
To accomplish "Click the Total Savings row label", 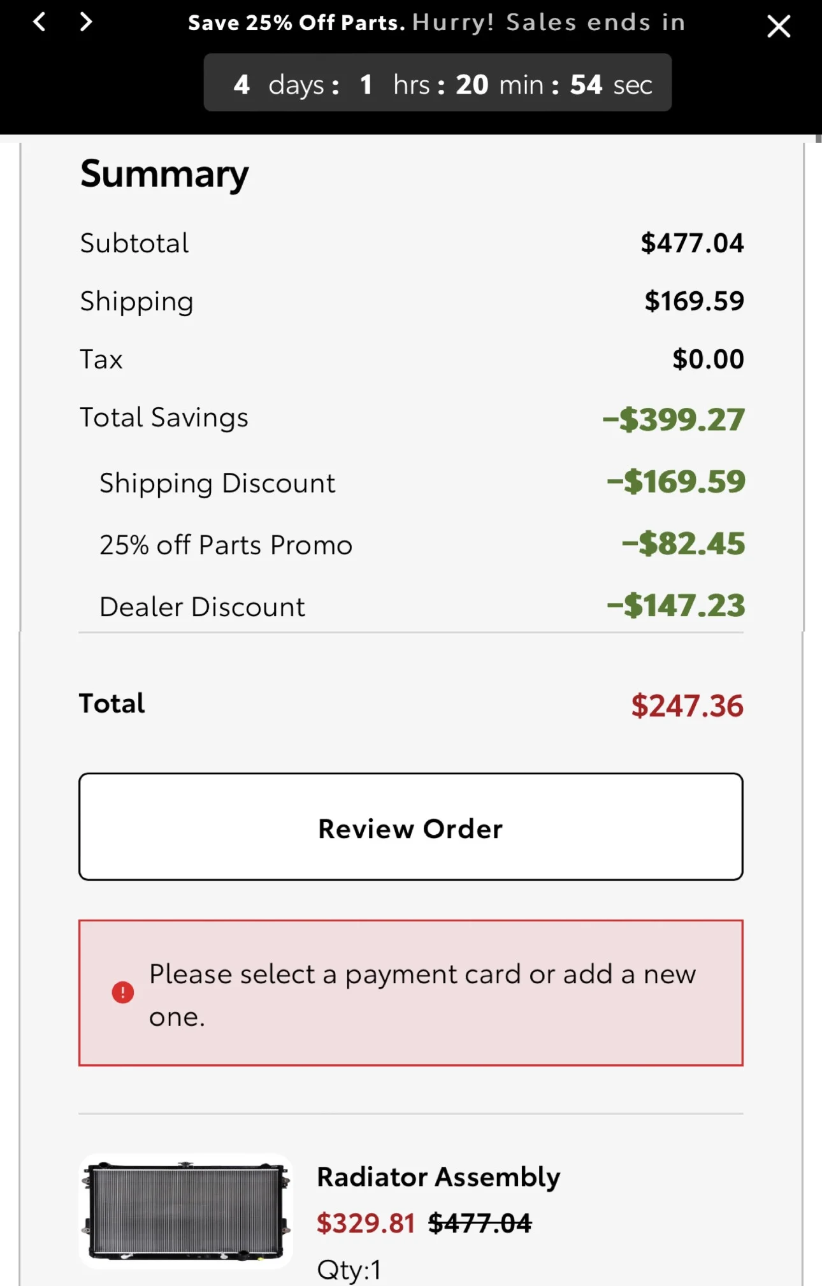I will pos(164,417).
